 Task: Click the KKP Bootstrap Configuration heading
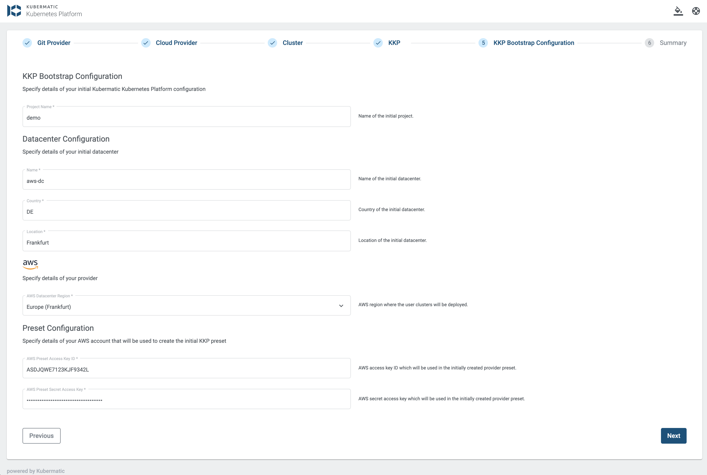point(72,76)
